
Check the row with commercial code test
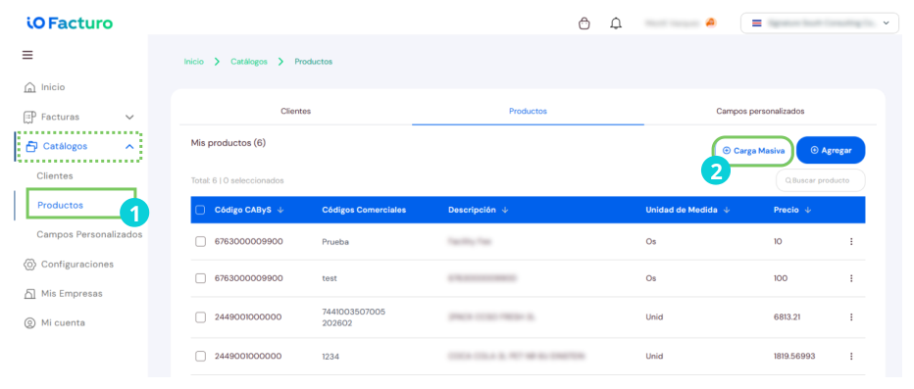tap(200, 278)
